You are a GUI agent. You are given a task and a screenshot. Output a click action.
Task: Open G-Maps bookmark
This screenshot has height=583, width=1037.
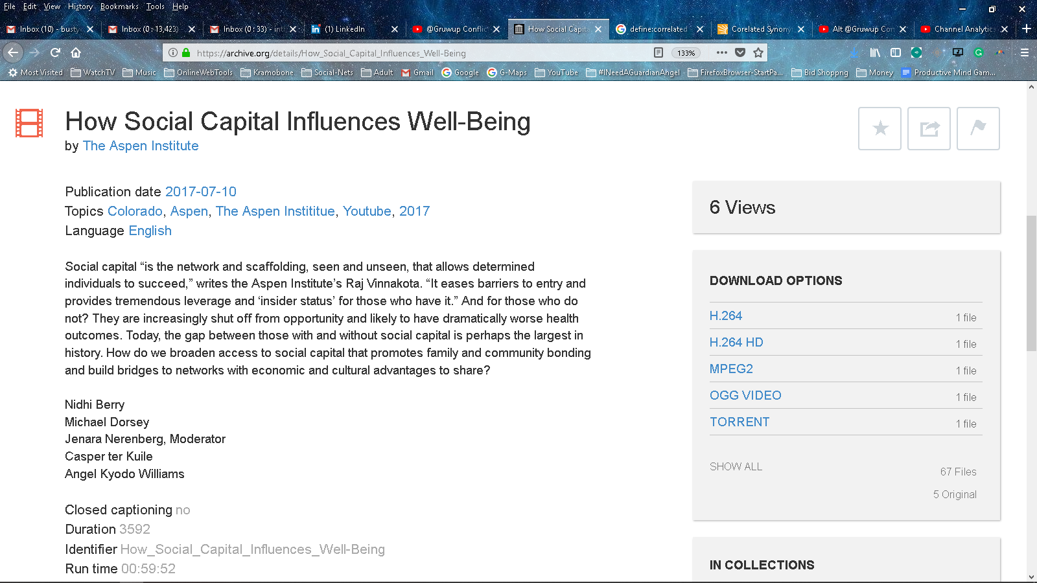(x=507, y=73)
